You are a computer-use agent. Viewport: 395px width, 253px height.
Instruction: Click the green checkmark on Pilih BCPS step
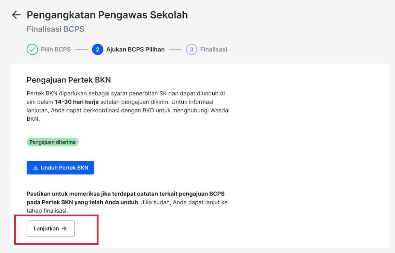pos(32,50)
